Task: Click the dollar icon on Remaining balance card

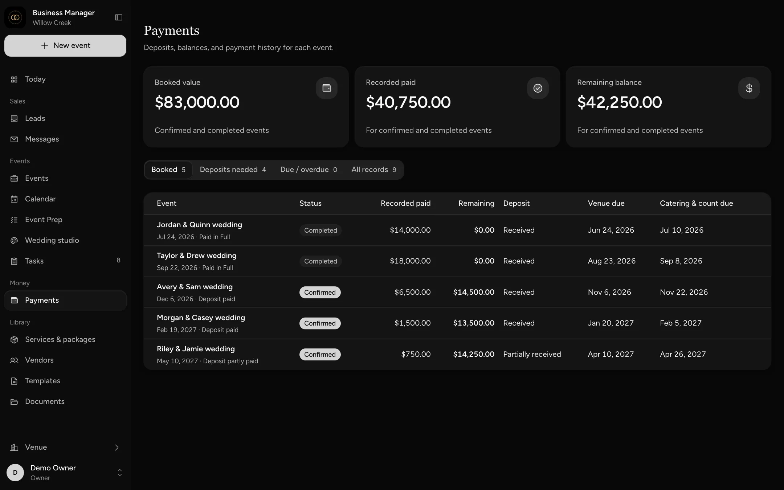Action: (x=749, y=88)
